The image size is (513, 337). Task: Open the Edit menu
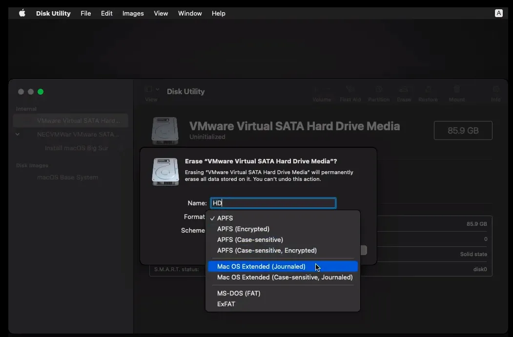coord(107,13)
